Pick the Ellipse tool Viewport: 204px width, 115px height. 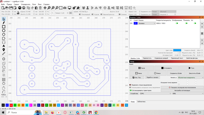point(3,31)
